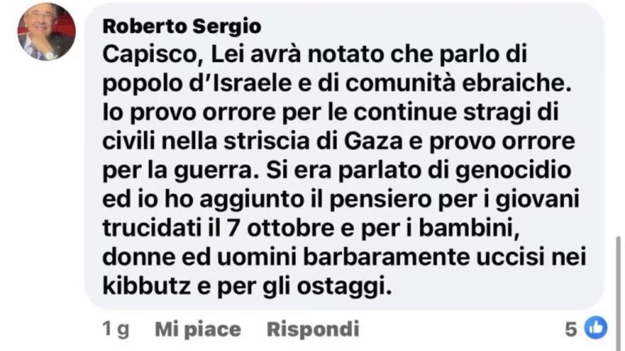Click the 1 g timestamp
625x351 pixels.
pos(116,329)
